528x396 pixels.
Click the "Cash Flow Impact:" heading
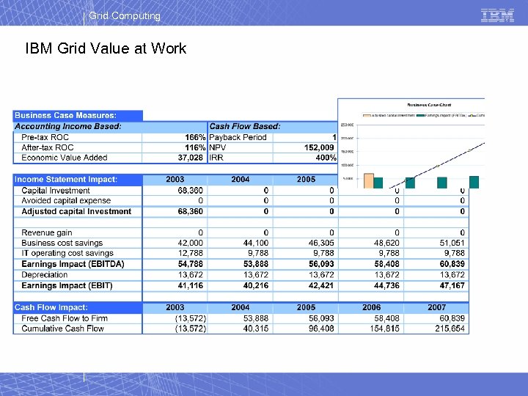(x=51, y=307)
